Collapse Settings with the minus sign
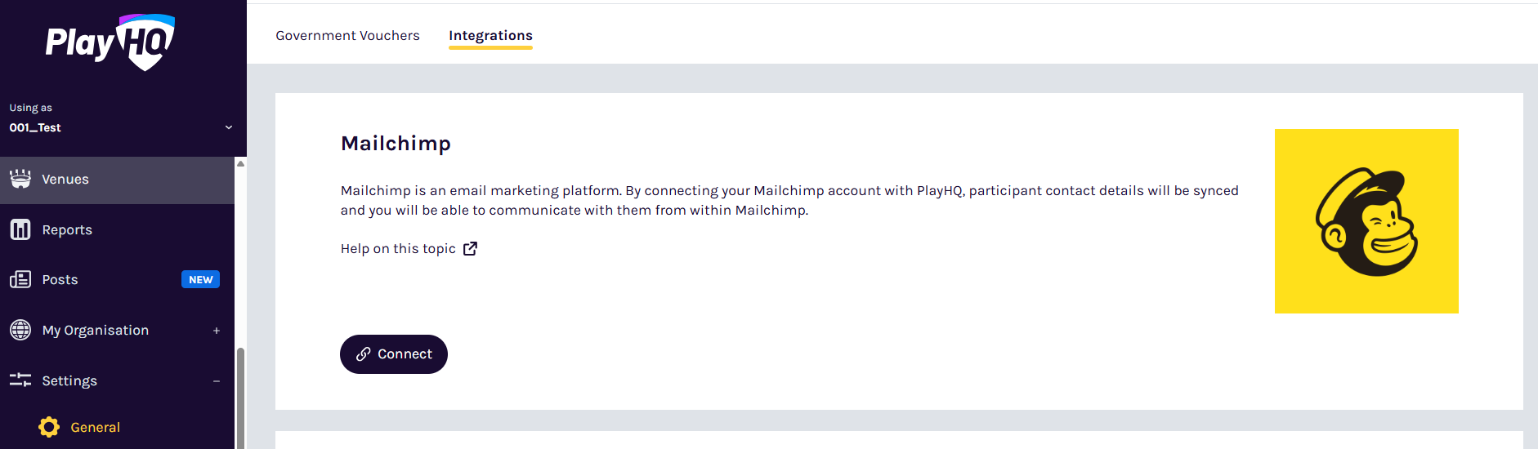 pyautogui.click(x=217, y=381)
